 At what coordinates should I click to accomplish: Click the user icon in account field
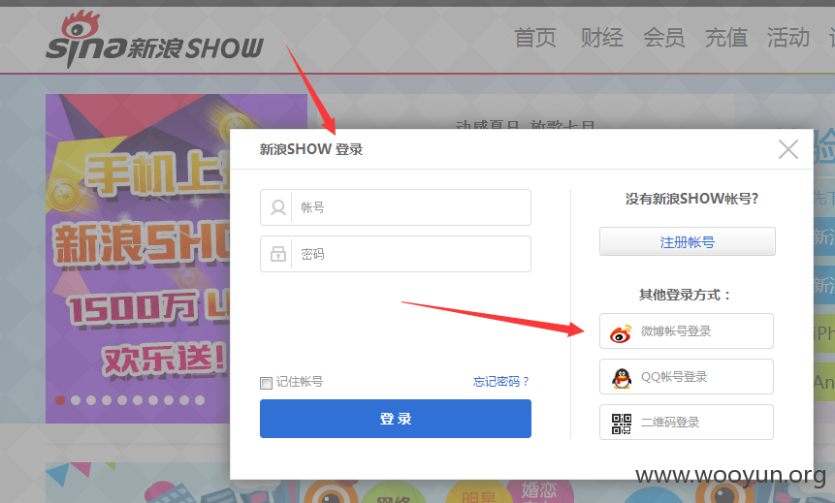click(x=278, y=207)
